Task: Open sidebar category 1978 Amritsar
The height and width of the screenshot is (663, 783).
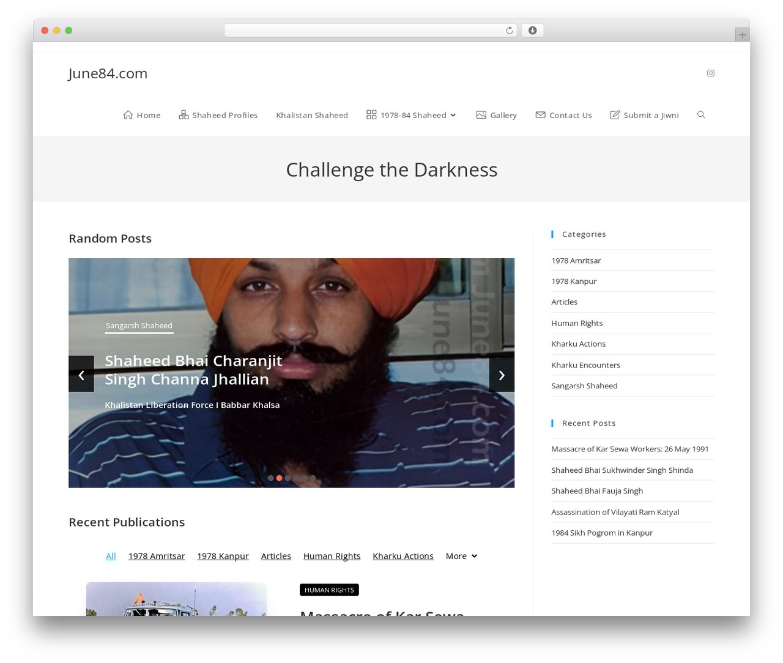Action: 576,261
